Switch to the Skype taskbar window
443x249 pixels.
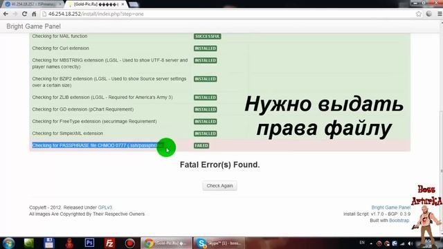pos(219,243)
